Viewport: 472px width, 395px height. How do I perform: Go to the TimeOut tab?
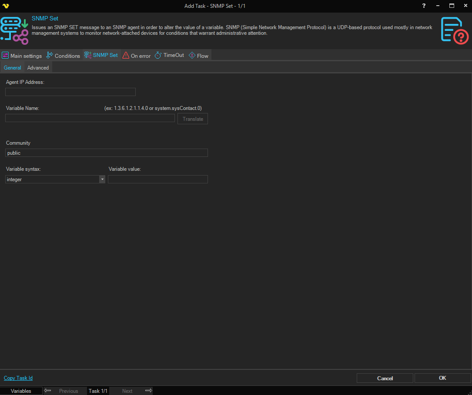pyautogui.click(x=169, y=56)
